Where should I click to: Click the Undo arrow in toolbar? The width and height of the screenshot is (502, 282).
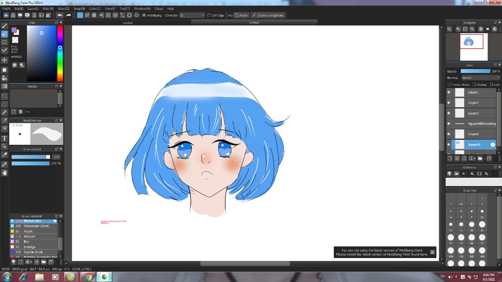click(59, 15)
